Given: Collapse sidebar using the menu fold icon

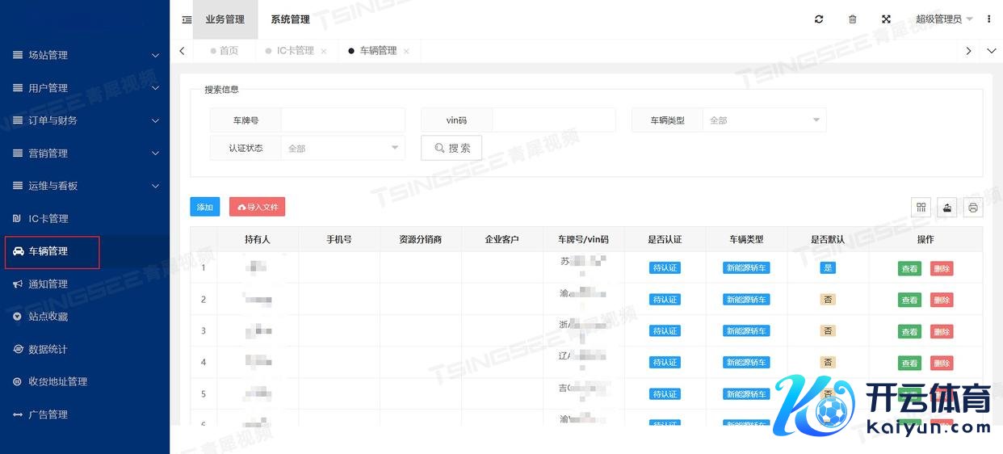Looking at the screenshot, I should pyautogui.click(x=187, y=19).
